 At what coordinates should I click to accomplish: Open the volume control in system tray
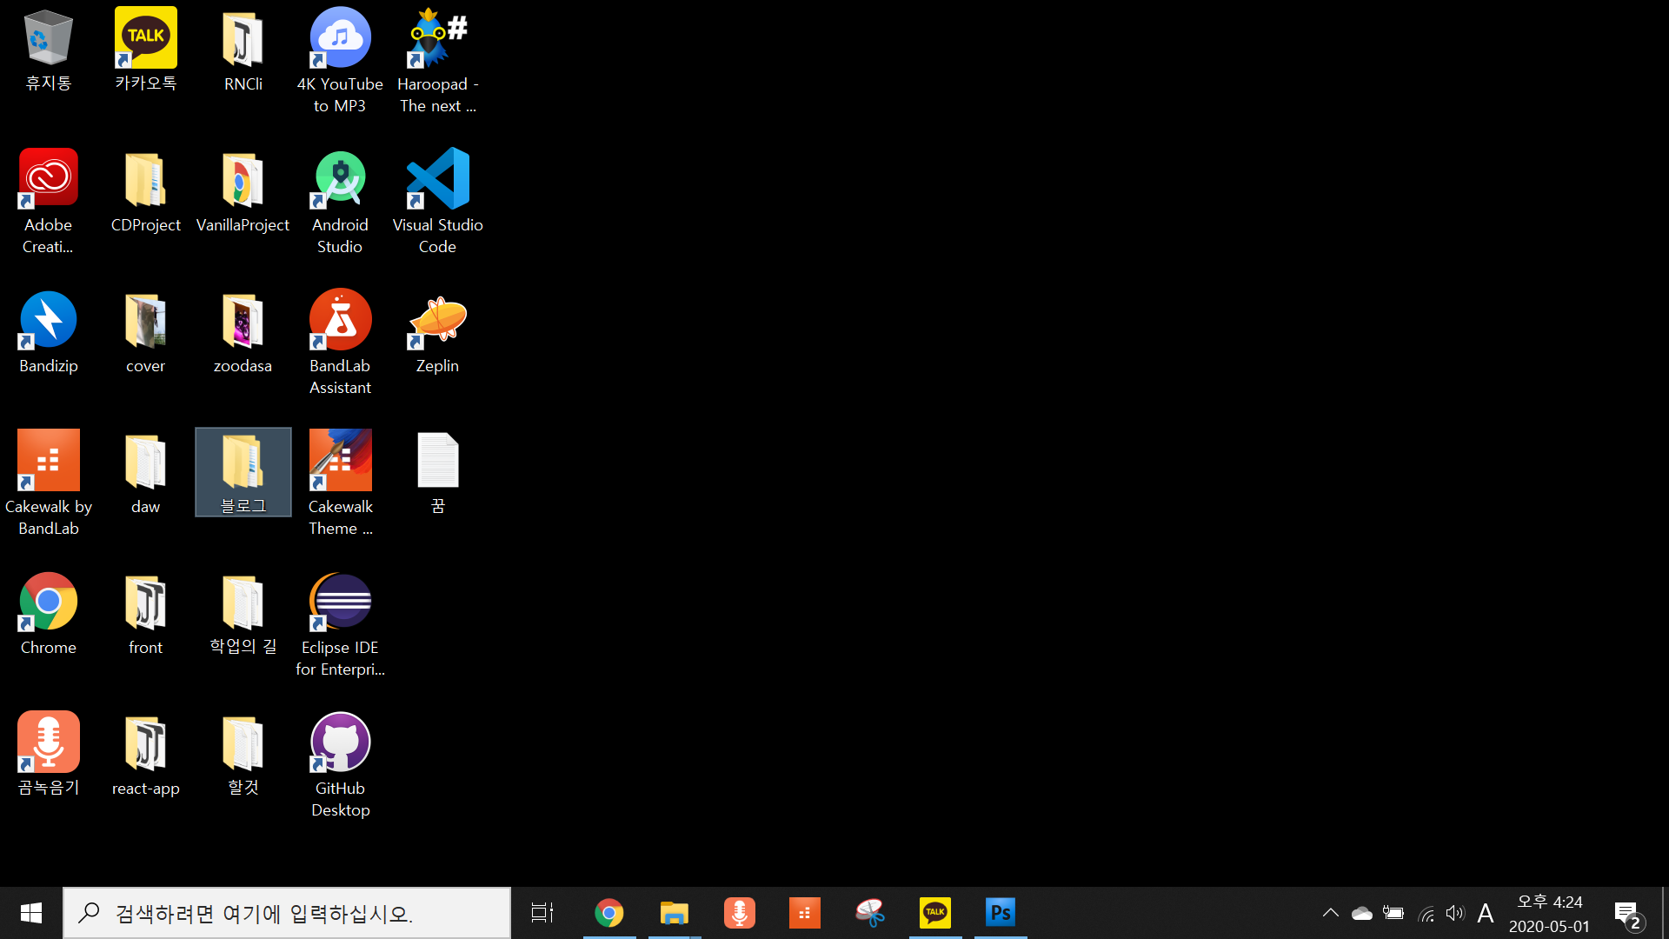tap(1454, 913)
